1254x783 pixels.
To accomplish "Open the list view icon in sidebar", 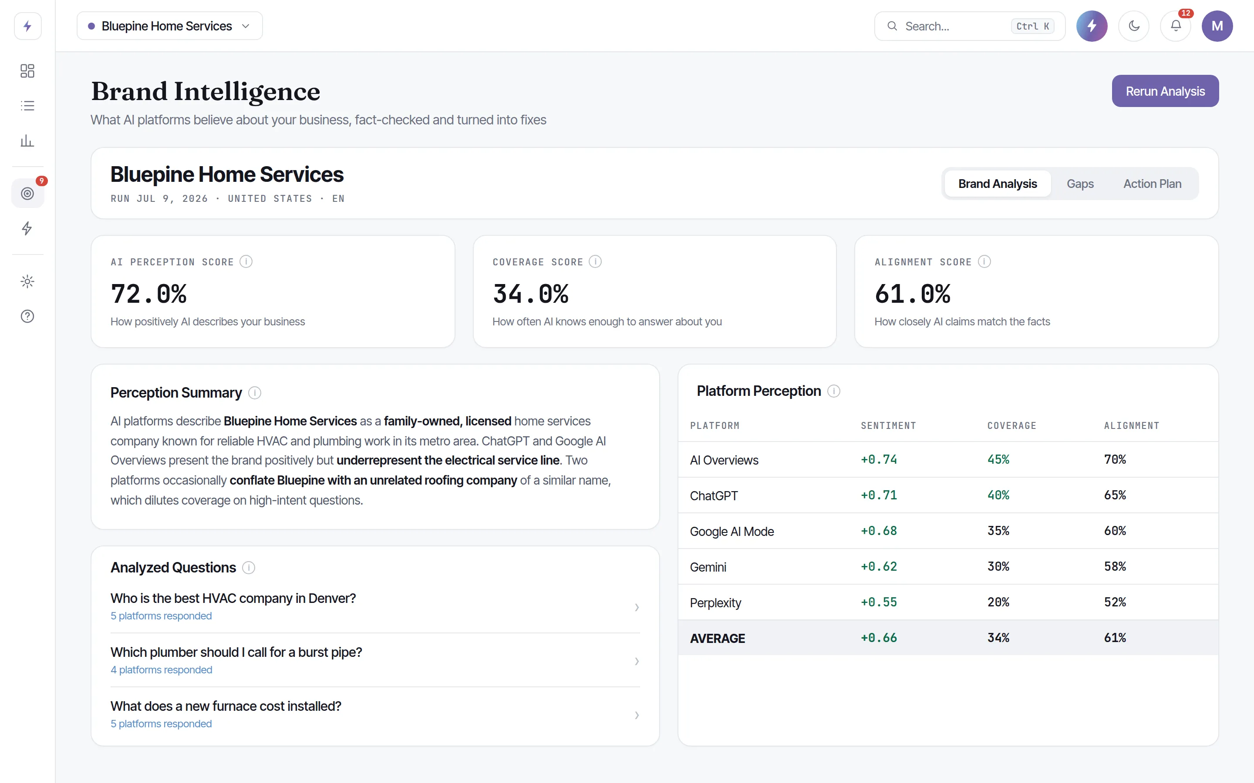I will tap(27, 106).
